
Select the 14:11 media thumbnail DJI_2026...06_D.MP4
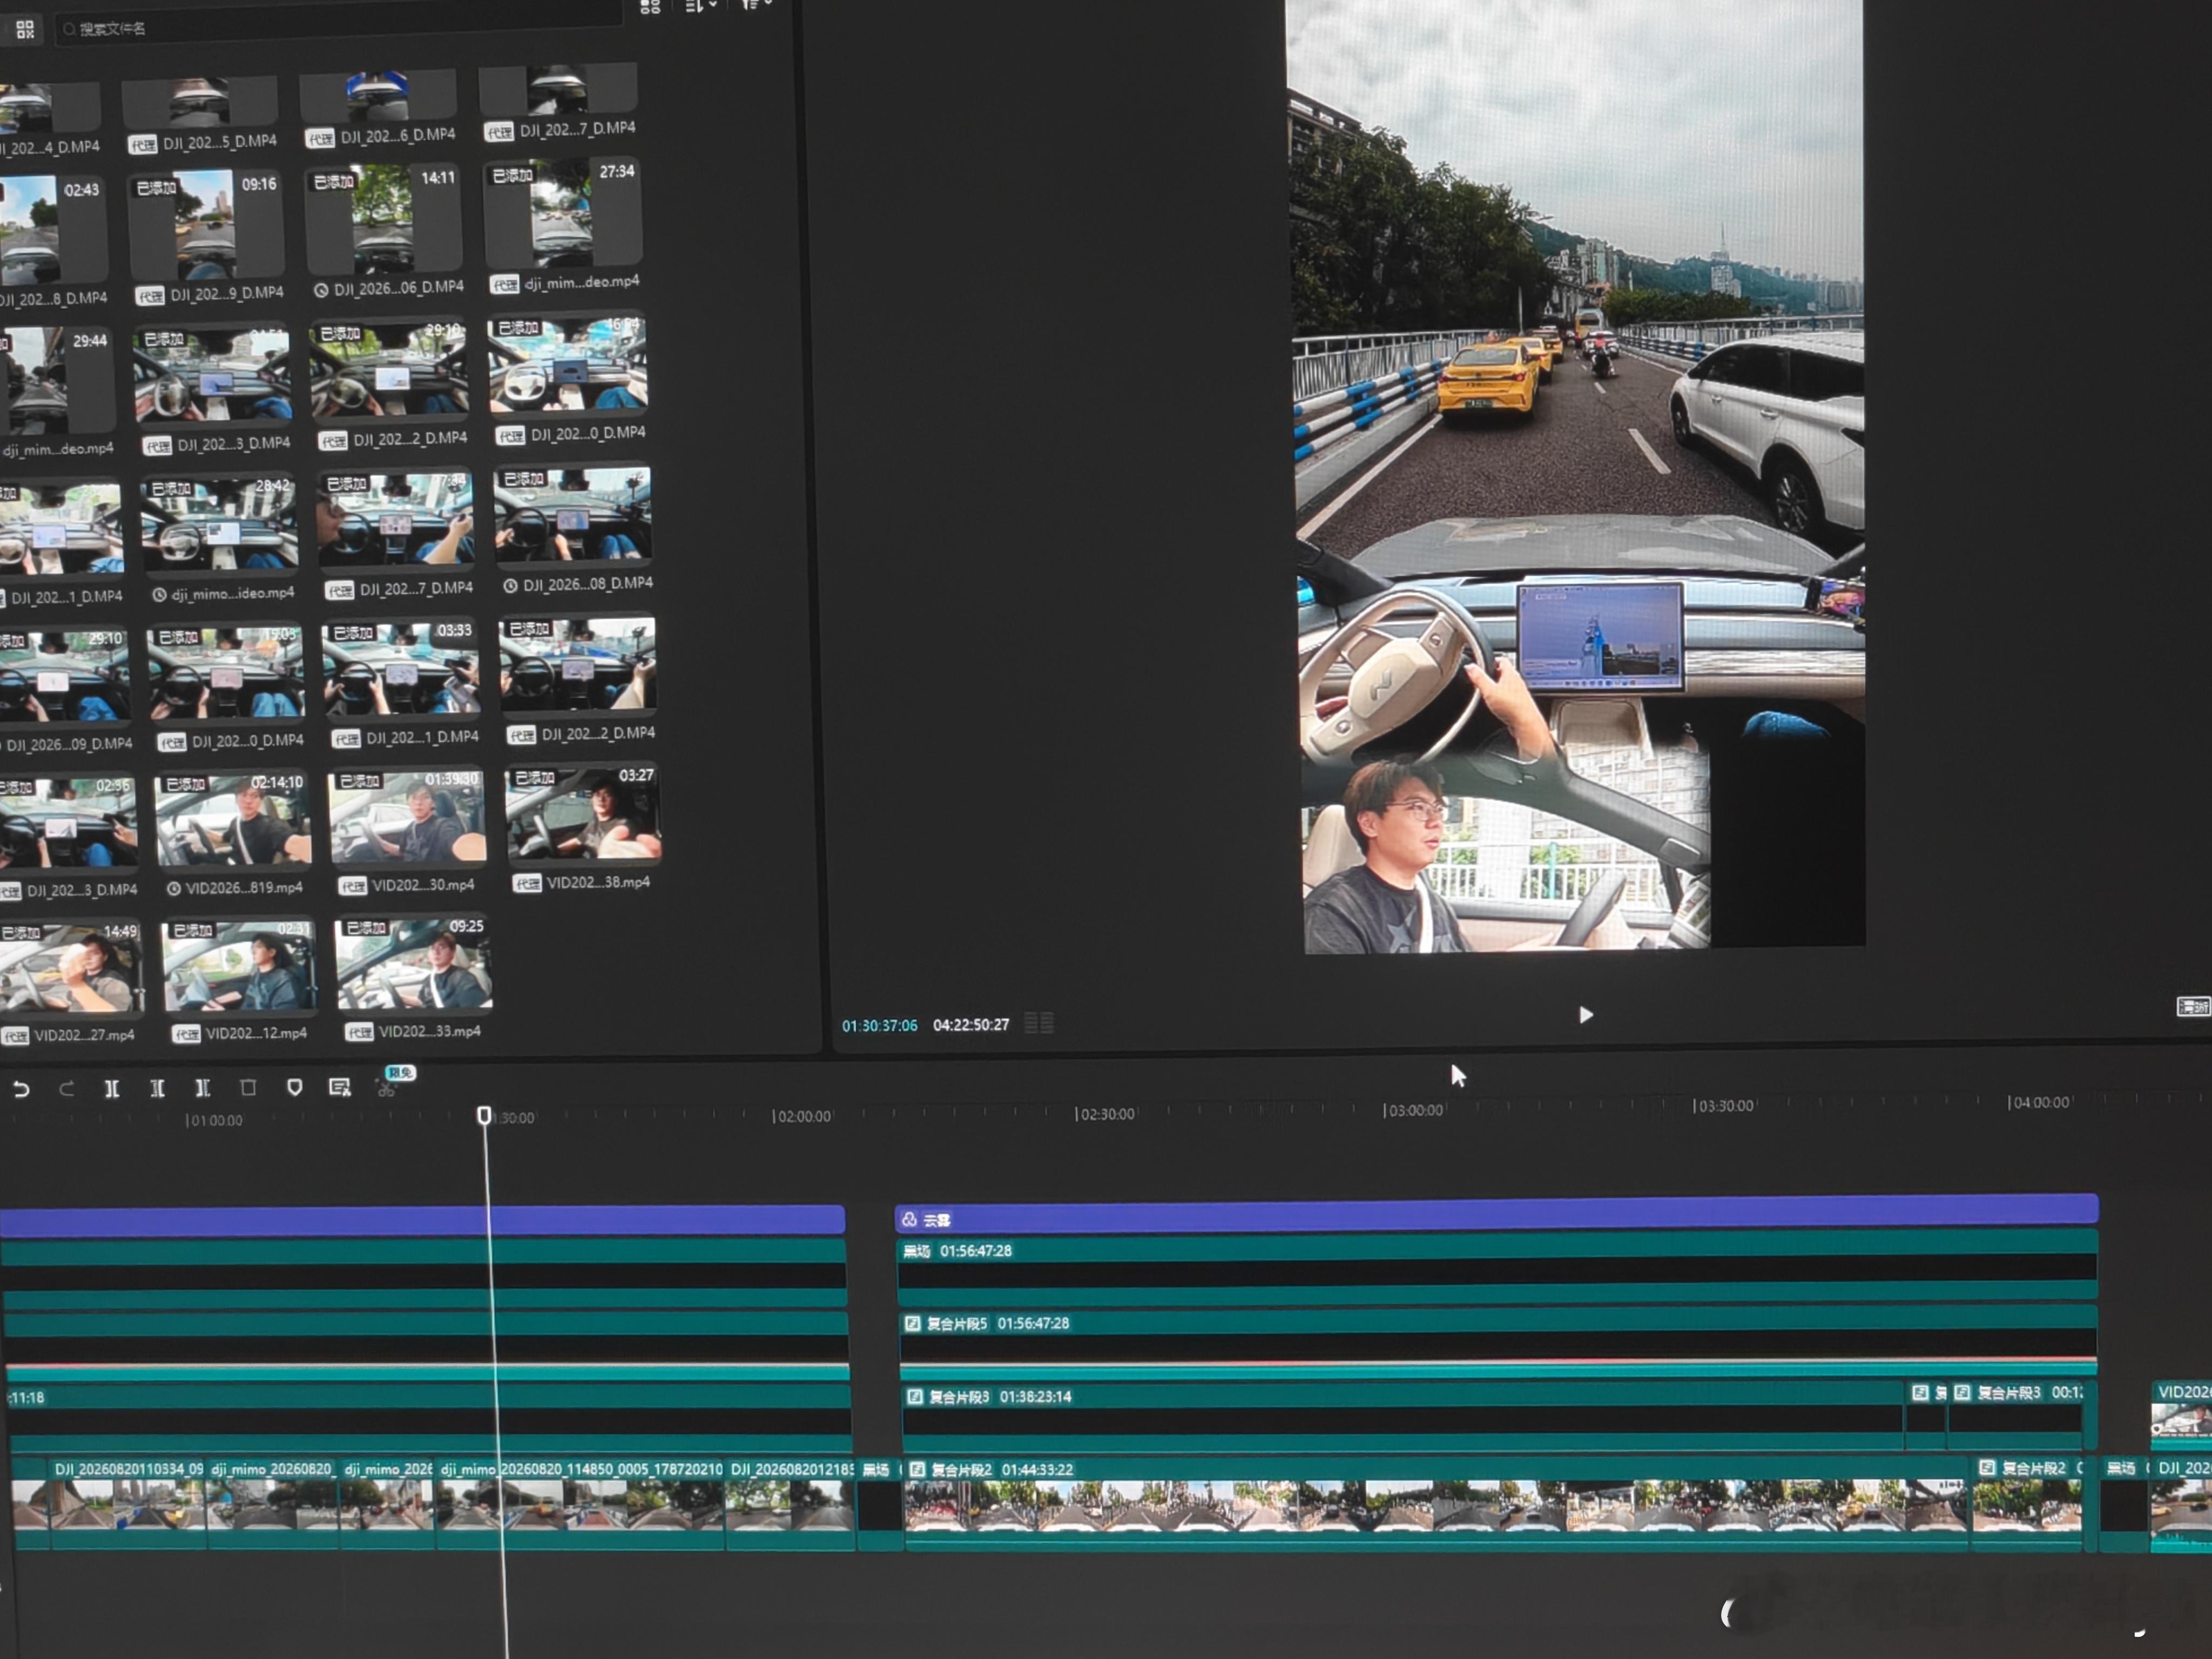pos(384,219)
